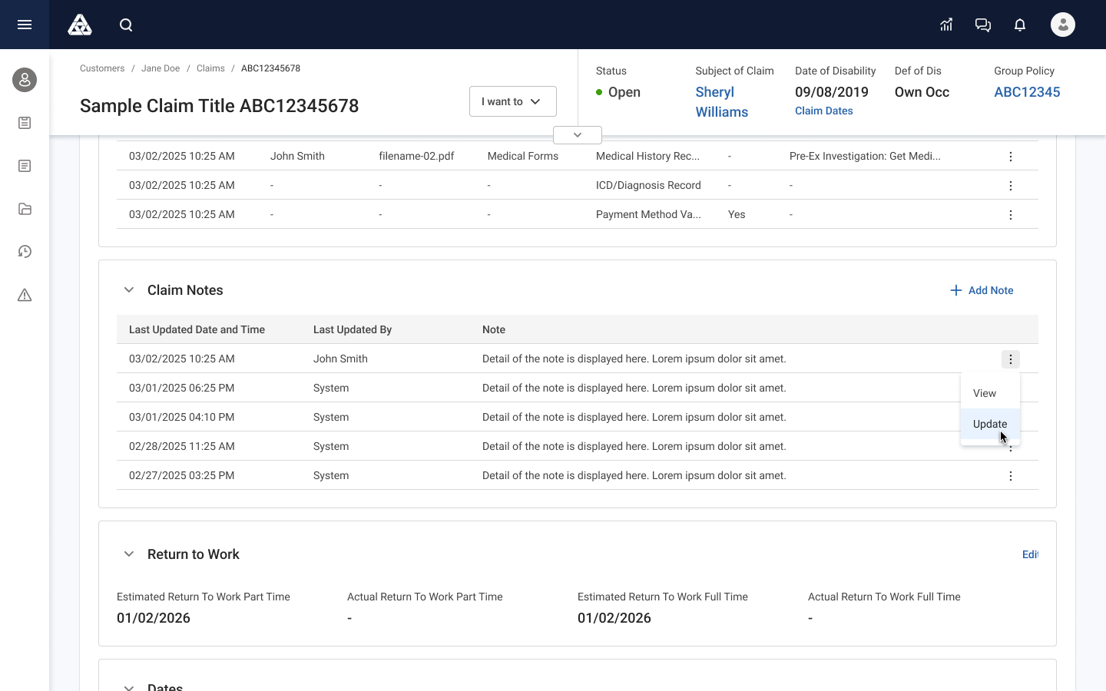This screenshot has width=1106, height=691.
Task: Choose View from the note menu
Action: pyautogui.click(x=990, y=393)
